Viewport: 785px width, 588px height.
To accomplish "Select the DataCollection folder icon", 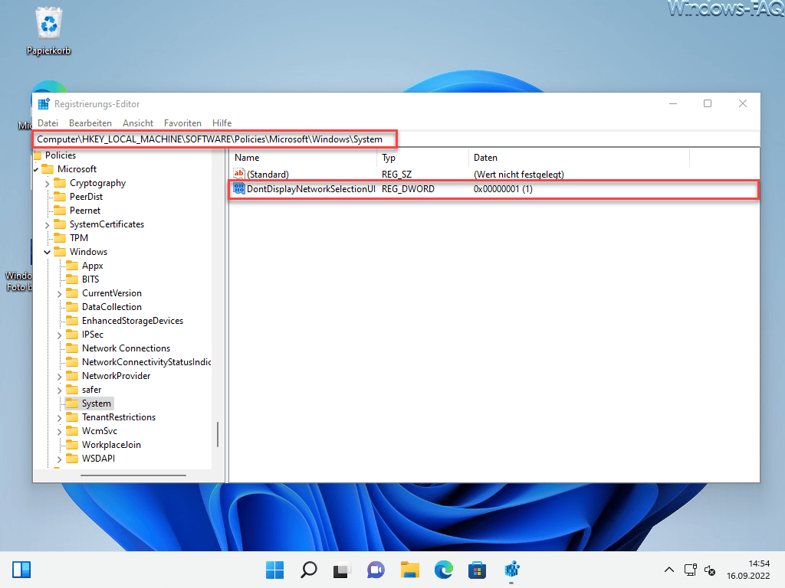I will click(x=72, y=306).
